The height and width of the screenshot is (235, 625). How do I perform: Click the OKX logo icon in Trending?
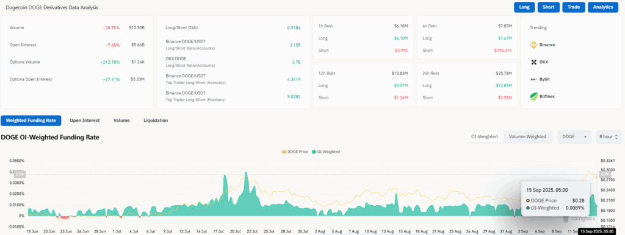tap(533, 62)
